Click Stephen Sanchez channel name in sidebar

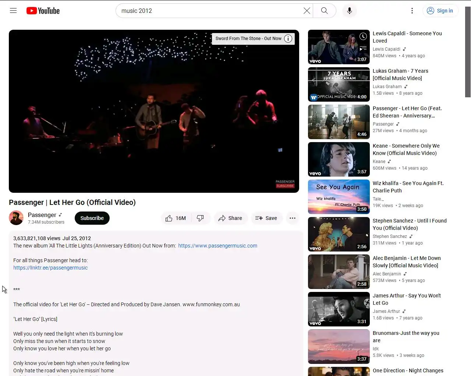390,236
